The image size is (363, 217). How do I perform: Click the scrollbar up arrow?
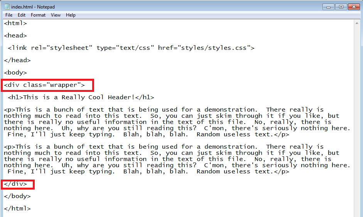tap(357, 23)
